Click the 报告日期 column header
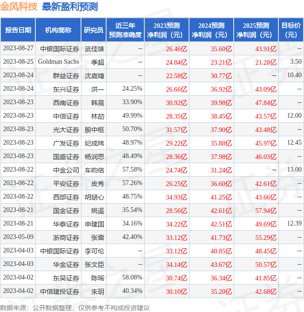 click(18, 30)
